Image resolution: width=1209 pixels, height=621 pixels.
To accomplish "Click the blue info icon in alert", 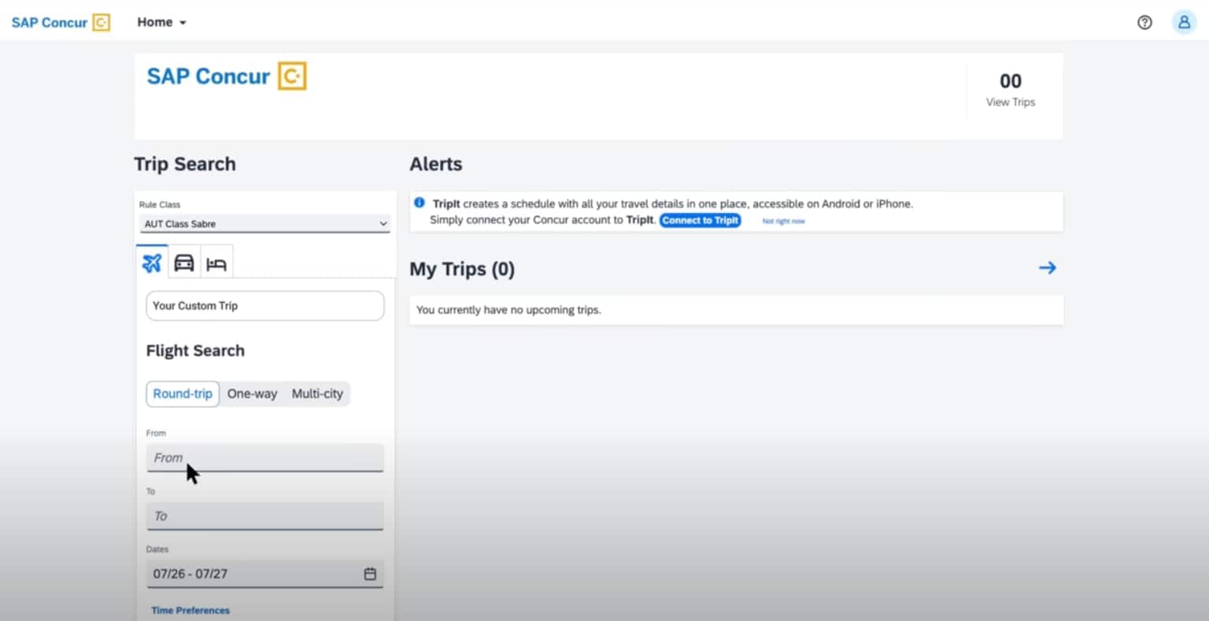I will 420,203.
